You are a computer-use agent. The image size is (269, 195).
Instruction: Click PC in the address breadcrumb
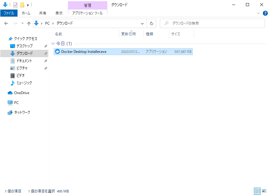coord(47,23)
